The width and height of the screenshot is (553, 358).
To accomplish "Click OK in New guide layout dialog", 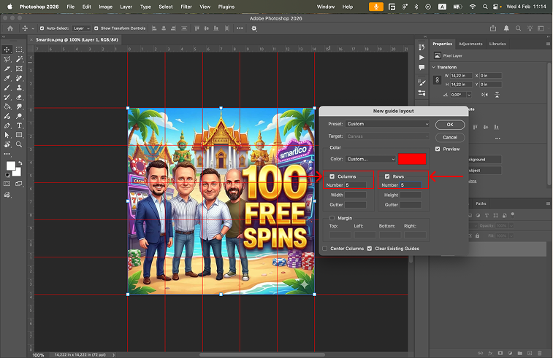I will (x=450, y=125).
